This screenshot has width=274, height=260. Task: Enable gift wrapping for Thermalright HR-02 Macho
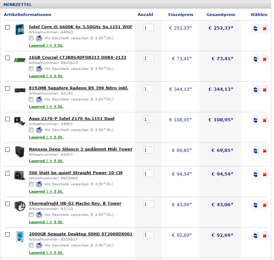pyautogui.click(x=31, y=214)
